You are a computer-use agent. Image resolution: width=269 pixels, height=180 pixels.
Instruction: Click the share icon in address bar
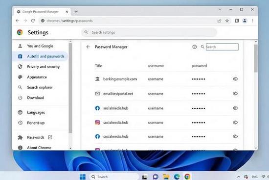tap(219, 21)
